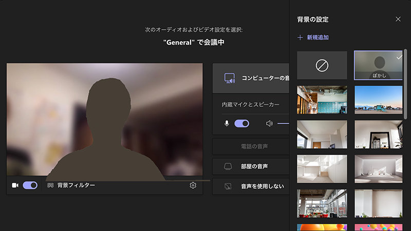Choose the beach sunset background thumbnail
Viewport: 411px width, 231px height.
tap(378, 100)
